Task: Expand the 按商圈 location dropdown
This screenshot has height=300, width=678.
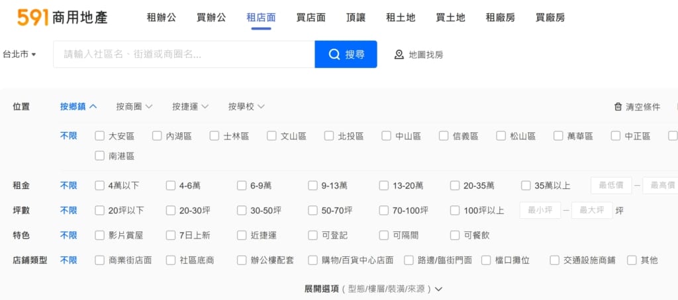Action: [134, 106]
